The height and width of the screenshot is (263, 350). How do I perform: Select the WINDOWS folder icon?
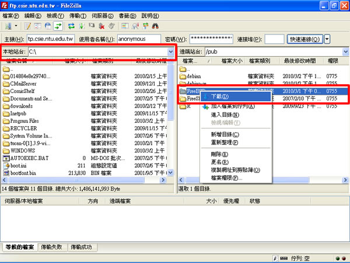(6, 151)
